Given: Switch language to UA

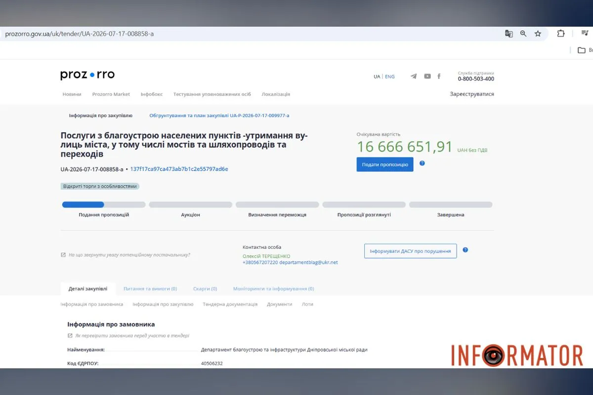Looking at the screenshot, I should [x=377, y=77].
